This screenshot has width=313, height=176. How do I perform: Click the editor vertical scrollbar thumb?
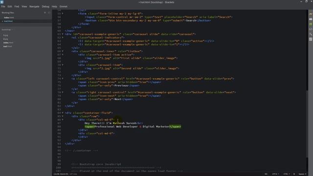307,124
